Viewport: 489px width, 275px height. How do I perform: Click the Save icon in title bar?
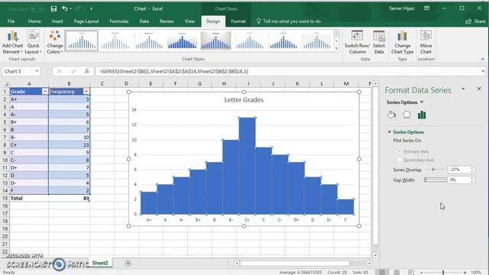pyautogui.click(x=53, y=8)
